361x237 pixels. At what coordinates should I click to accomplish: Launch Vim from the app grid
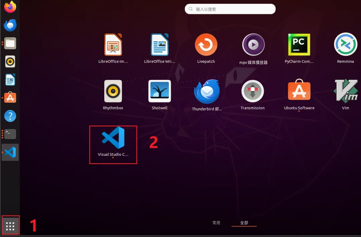[346, 94]
